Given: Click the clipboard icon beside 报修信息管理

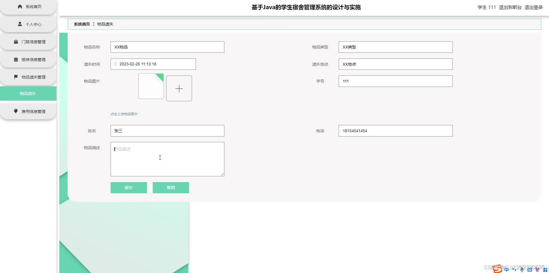Looking at the screenshot, I should coord(16,59).
